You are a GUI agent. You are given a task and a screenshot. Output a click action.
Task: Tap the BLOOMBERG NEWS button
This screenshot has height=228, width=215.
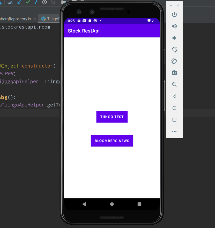coord(112,140)
